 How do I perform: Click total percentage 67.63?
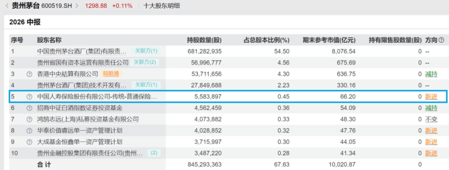point(282,164)
